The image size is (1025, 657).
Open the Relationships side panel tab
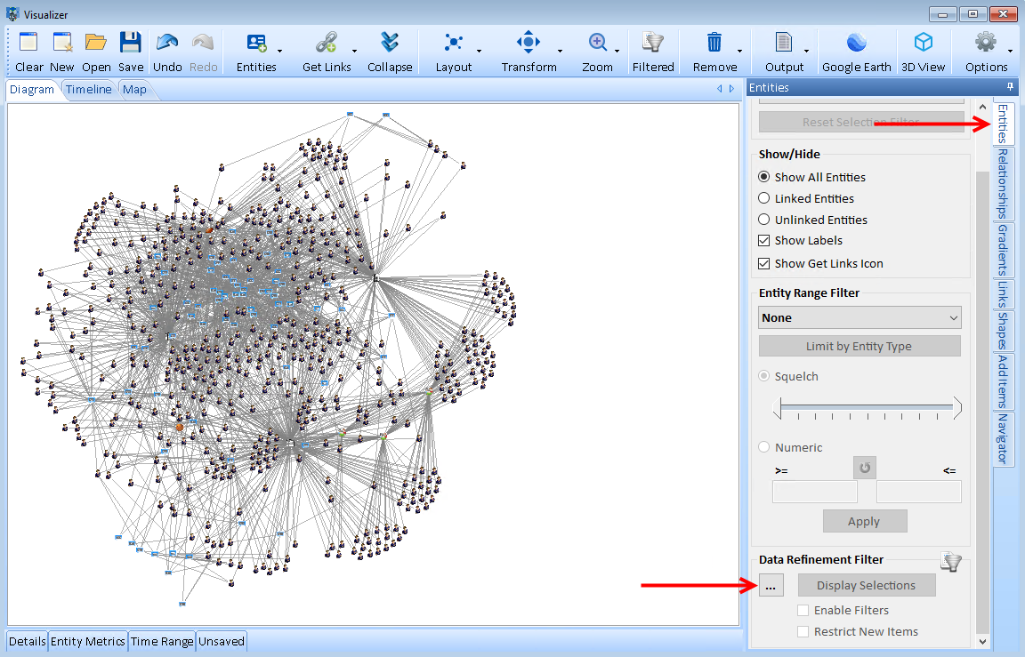coord(1003,180)
